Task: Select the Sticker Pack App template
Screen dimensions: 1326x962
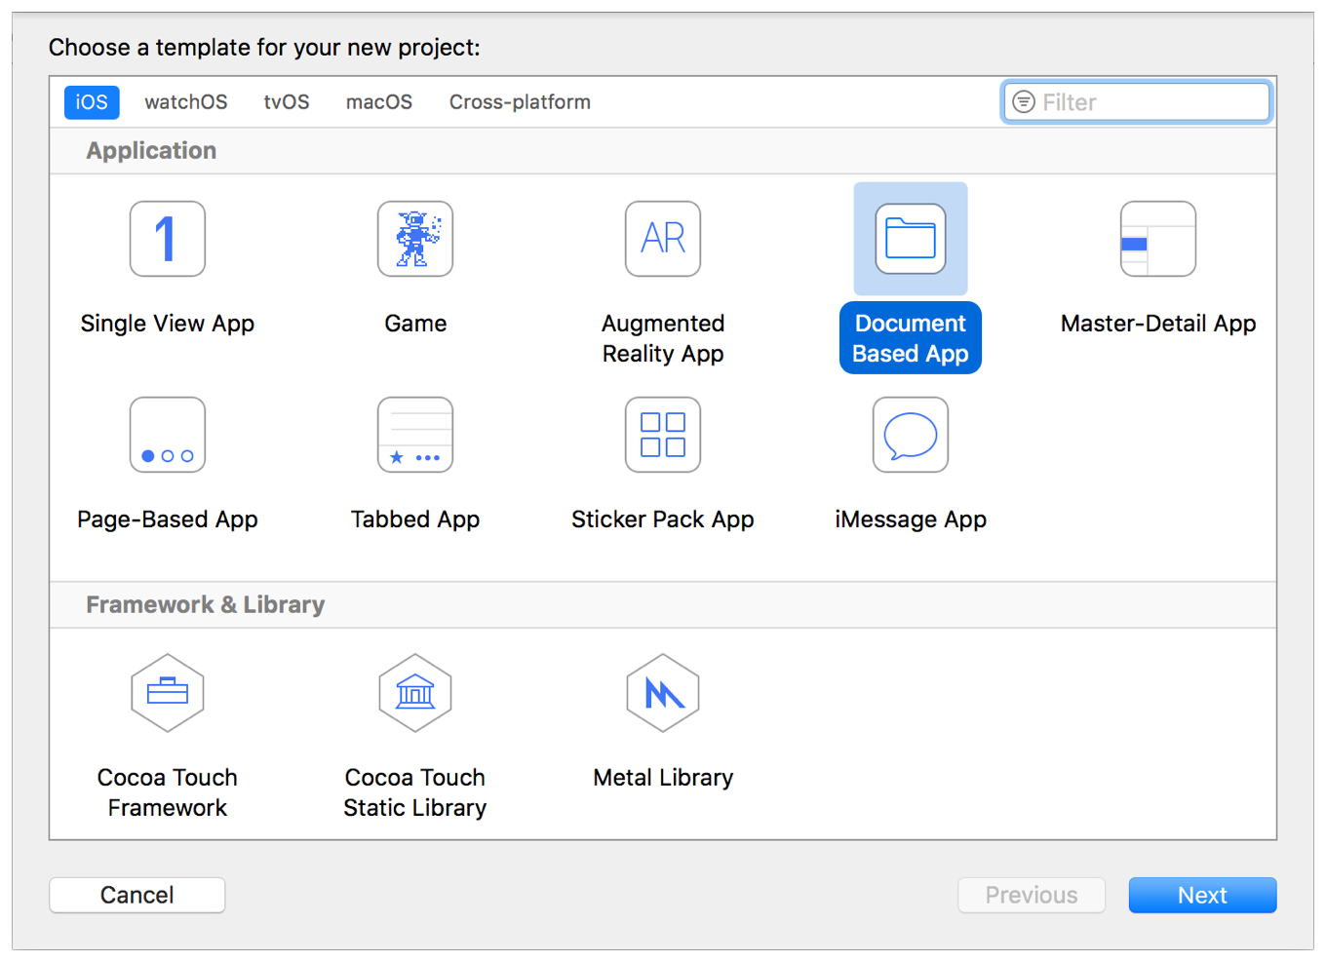Action: click(x=663, y=435)
